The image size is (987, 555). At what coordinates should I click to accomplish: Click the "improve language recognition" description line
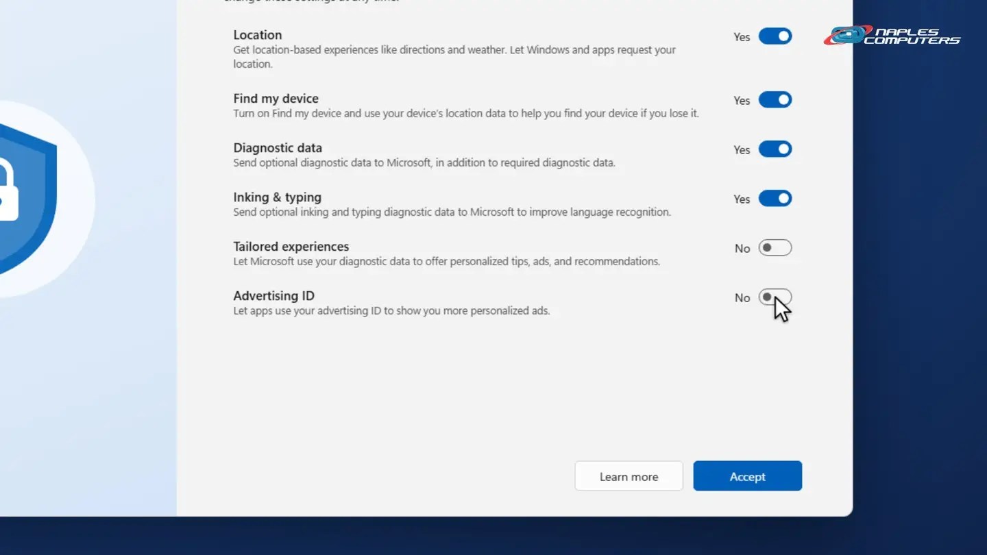click(452, 212)
